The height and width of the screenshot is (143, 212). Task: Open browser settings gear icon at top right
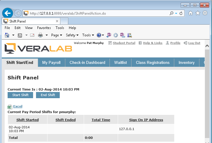coord(205,13)
